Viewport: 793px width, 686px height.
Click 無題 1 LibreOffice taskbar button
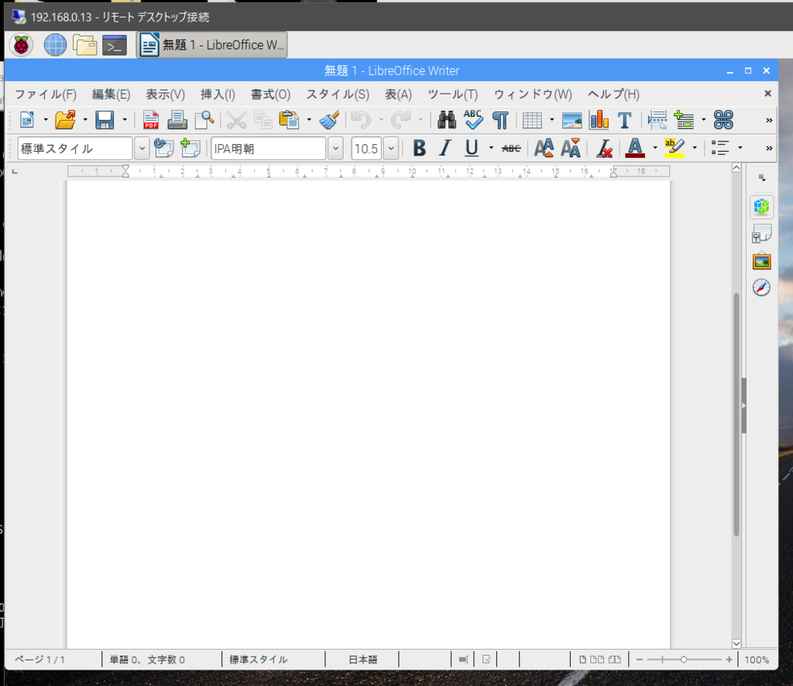[211, 45]
